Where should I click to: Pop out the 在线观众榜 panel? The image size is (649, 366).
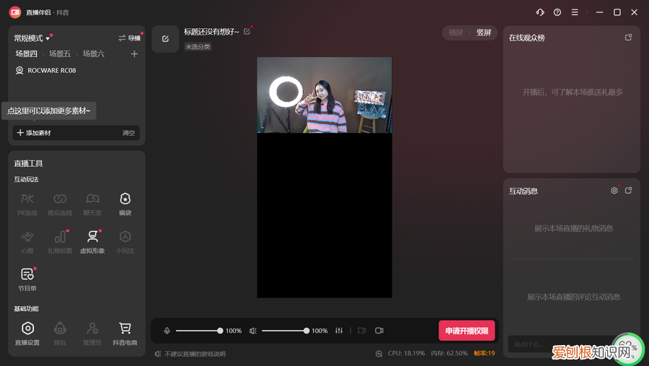628,38
